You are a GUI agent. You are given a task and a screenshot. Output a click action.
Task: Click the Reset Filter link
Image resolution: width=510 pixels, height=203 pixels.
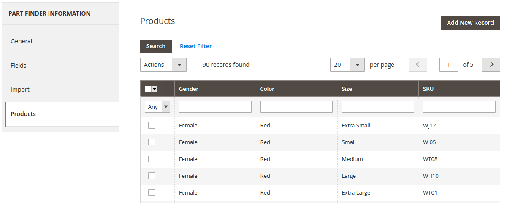click(195, 46)
